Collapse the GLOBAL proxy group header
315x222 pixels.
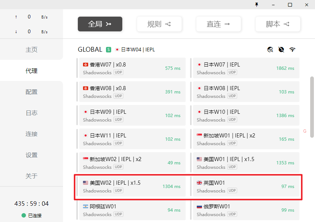[x=90, y=49]
